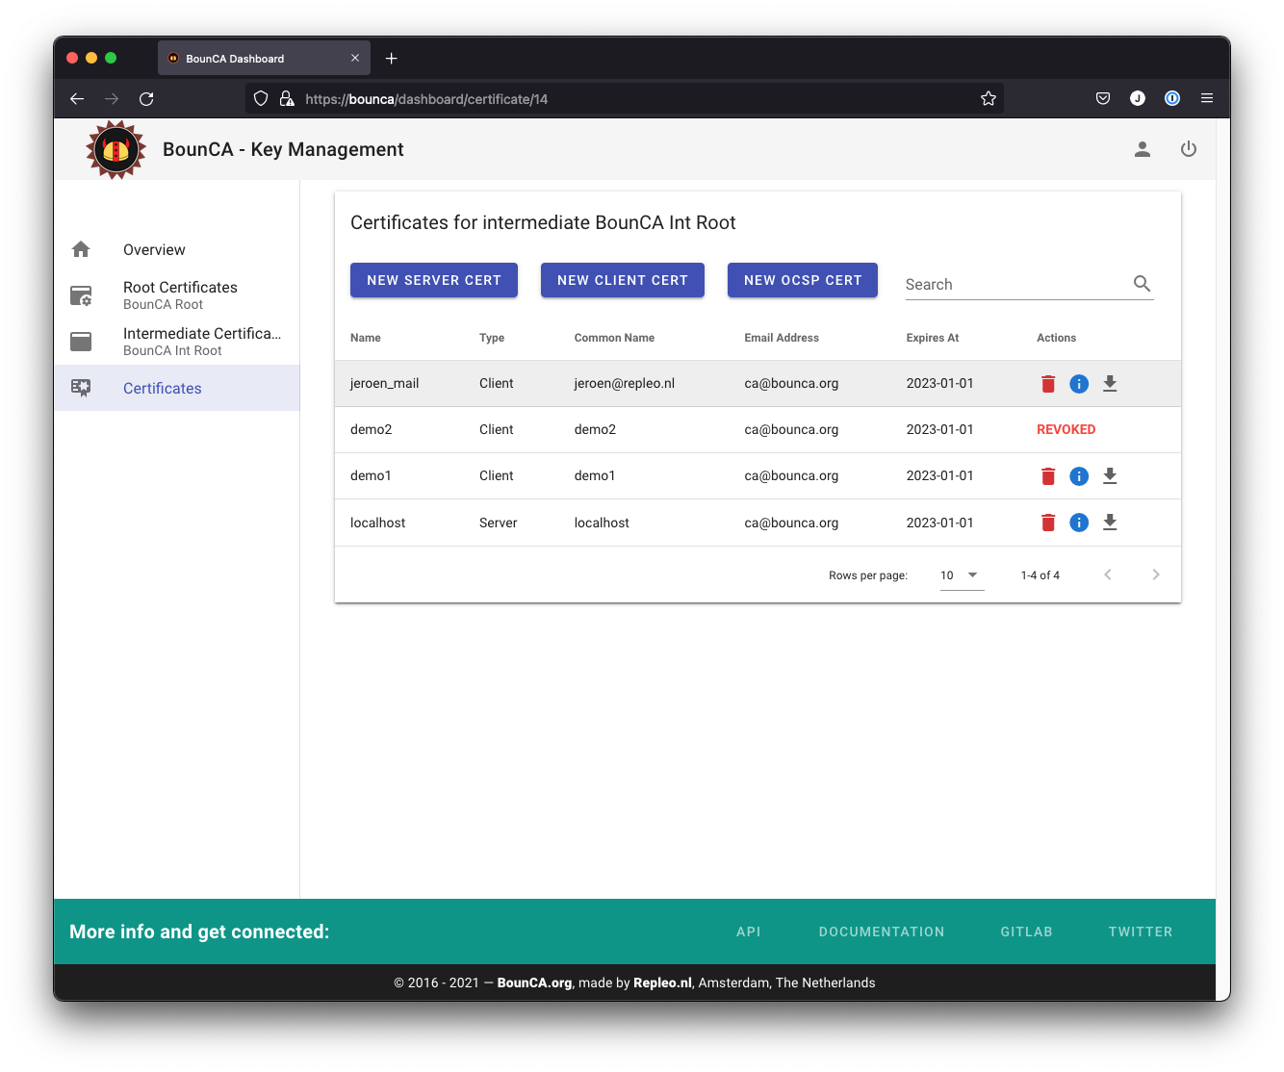Viewport: 1284px width, 1072px height.
Task: Click the BounCA logo
Action: coord(116,149)
